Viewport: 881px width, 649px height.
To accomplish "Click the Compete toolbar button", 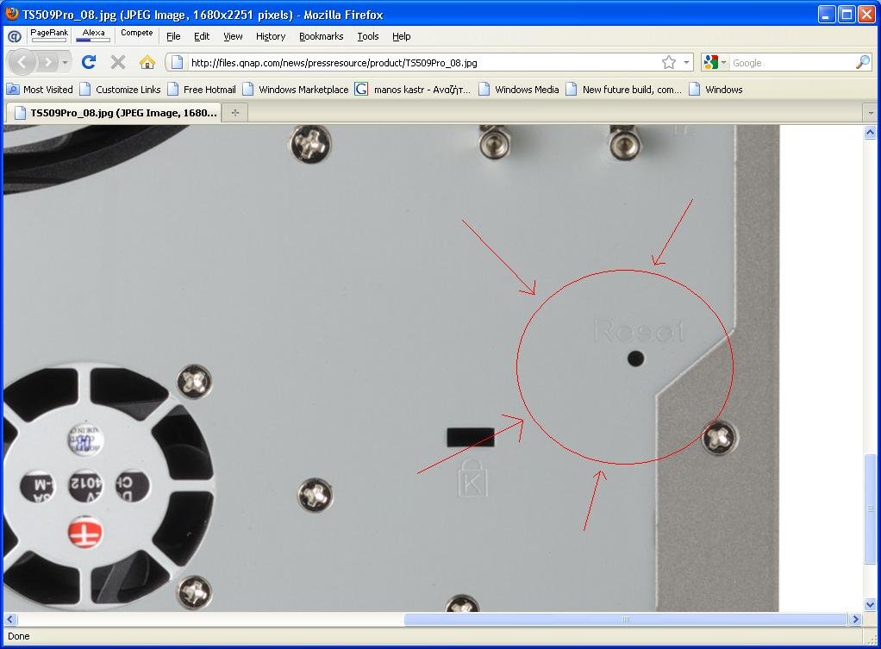I will coord(136,33).
